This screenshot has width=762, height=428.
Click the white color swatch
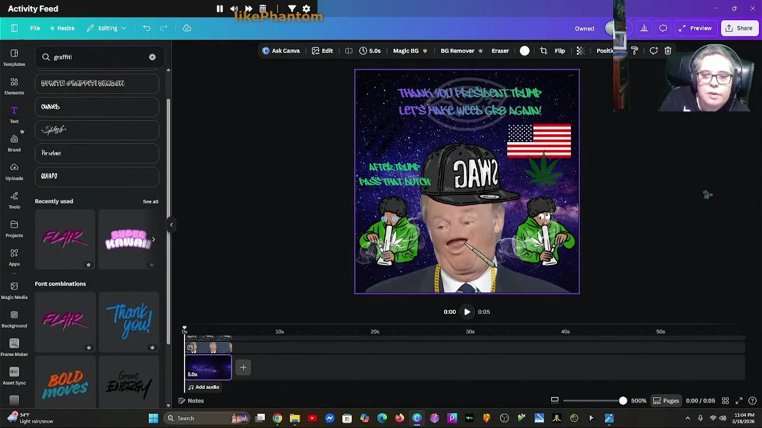(x=524, y=51)
